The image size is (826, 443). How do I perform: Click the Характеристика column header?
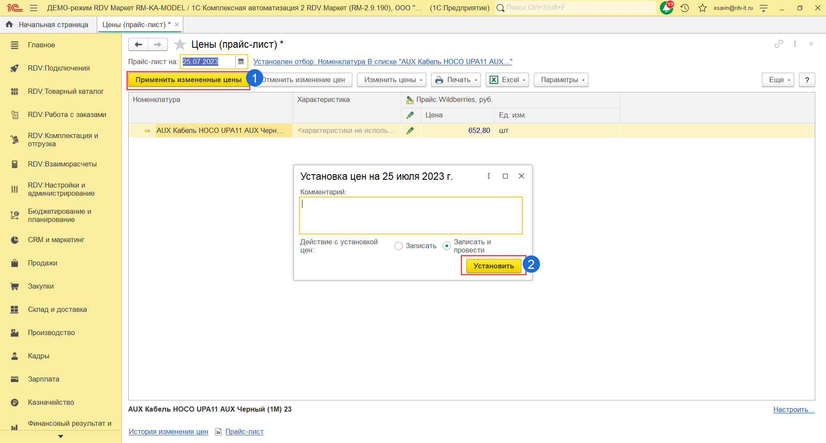[x=347, y=108]
